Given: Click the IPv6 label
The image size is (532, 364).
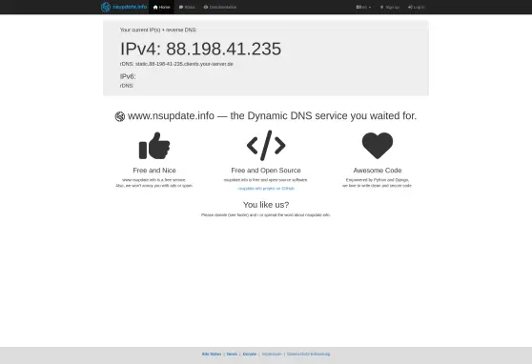Looking at the screenshot, I should pyautogui.click(x=128, y=76).
